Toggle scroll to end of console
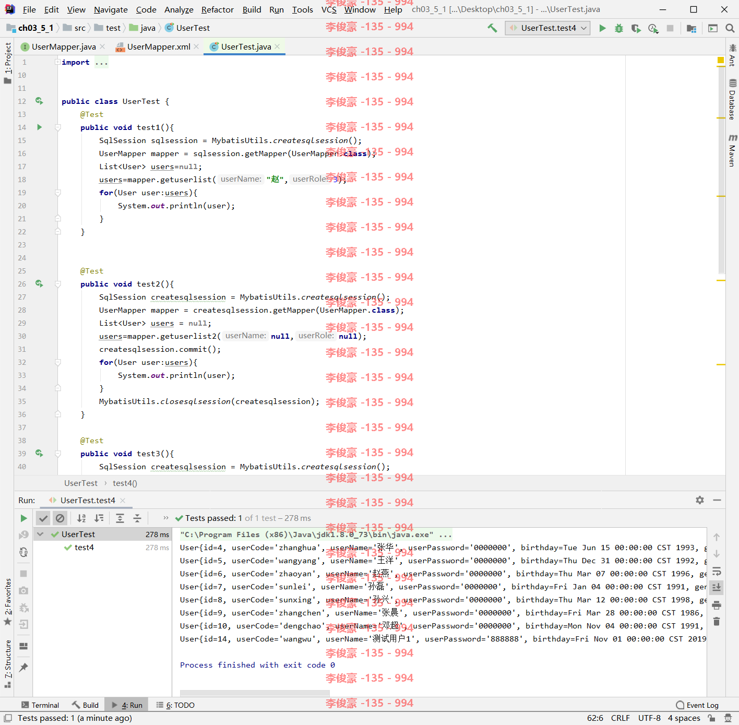 717,588
